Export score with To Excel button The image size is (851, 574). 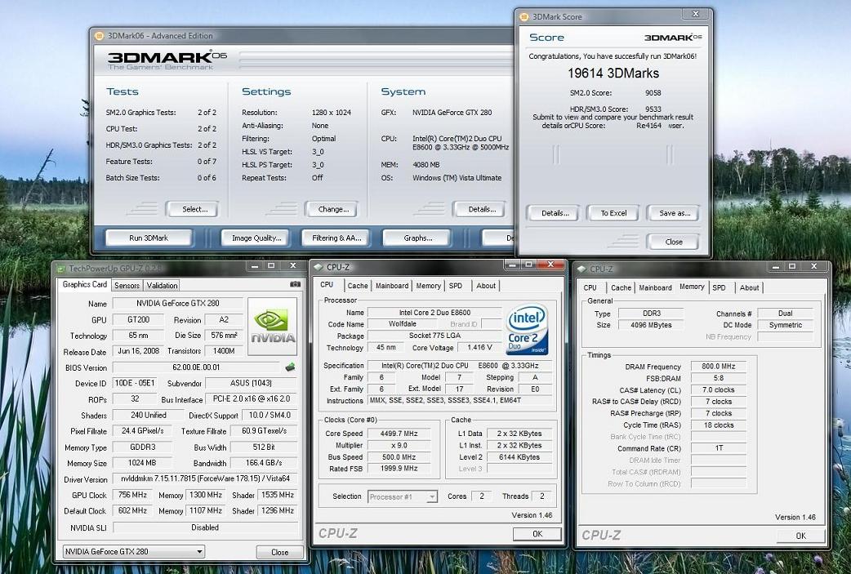pos(613,213)
